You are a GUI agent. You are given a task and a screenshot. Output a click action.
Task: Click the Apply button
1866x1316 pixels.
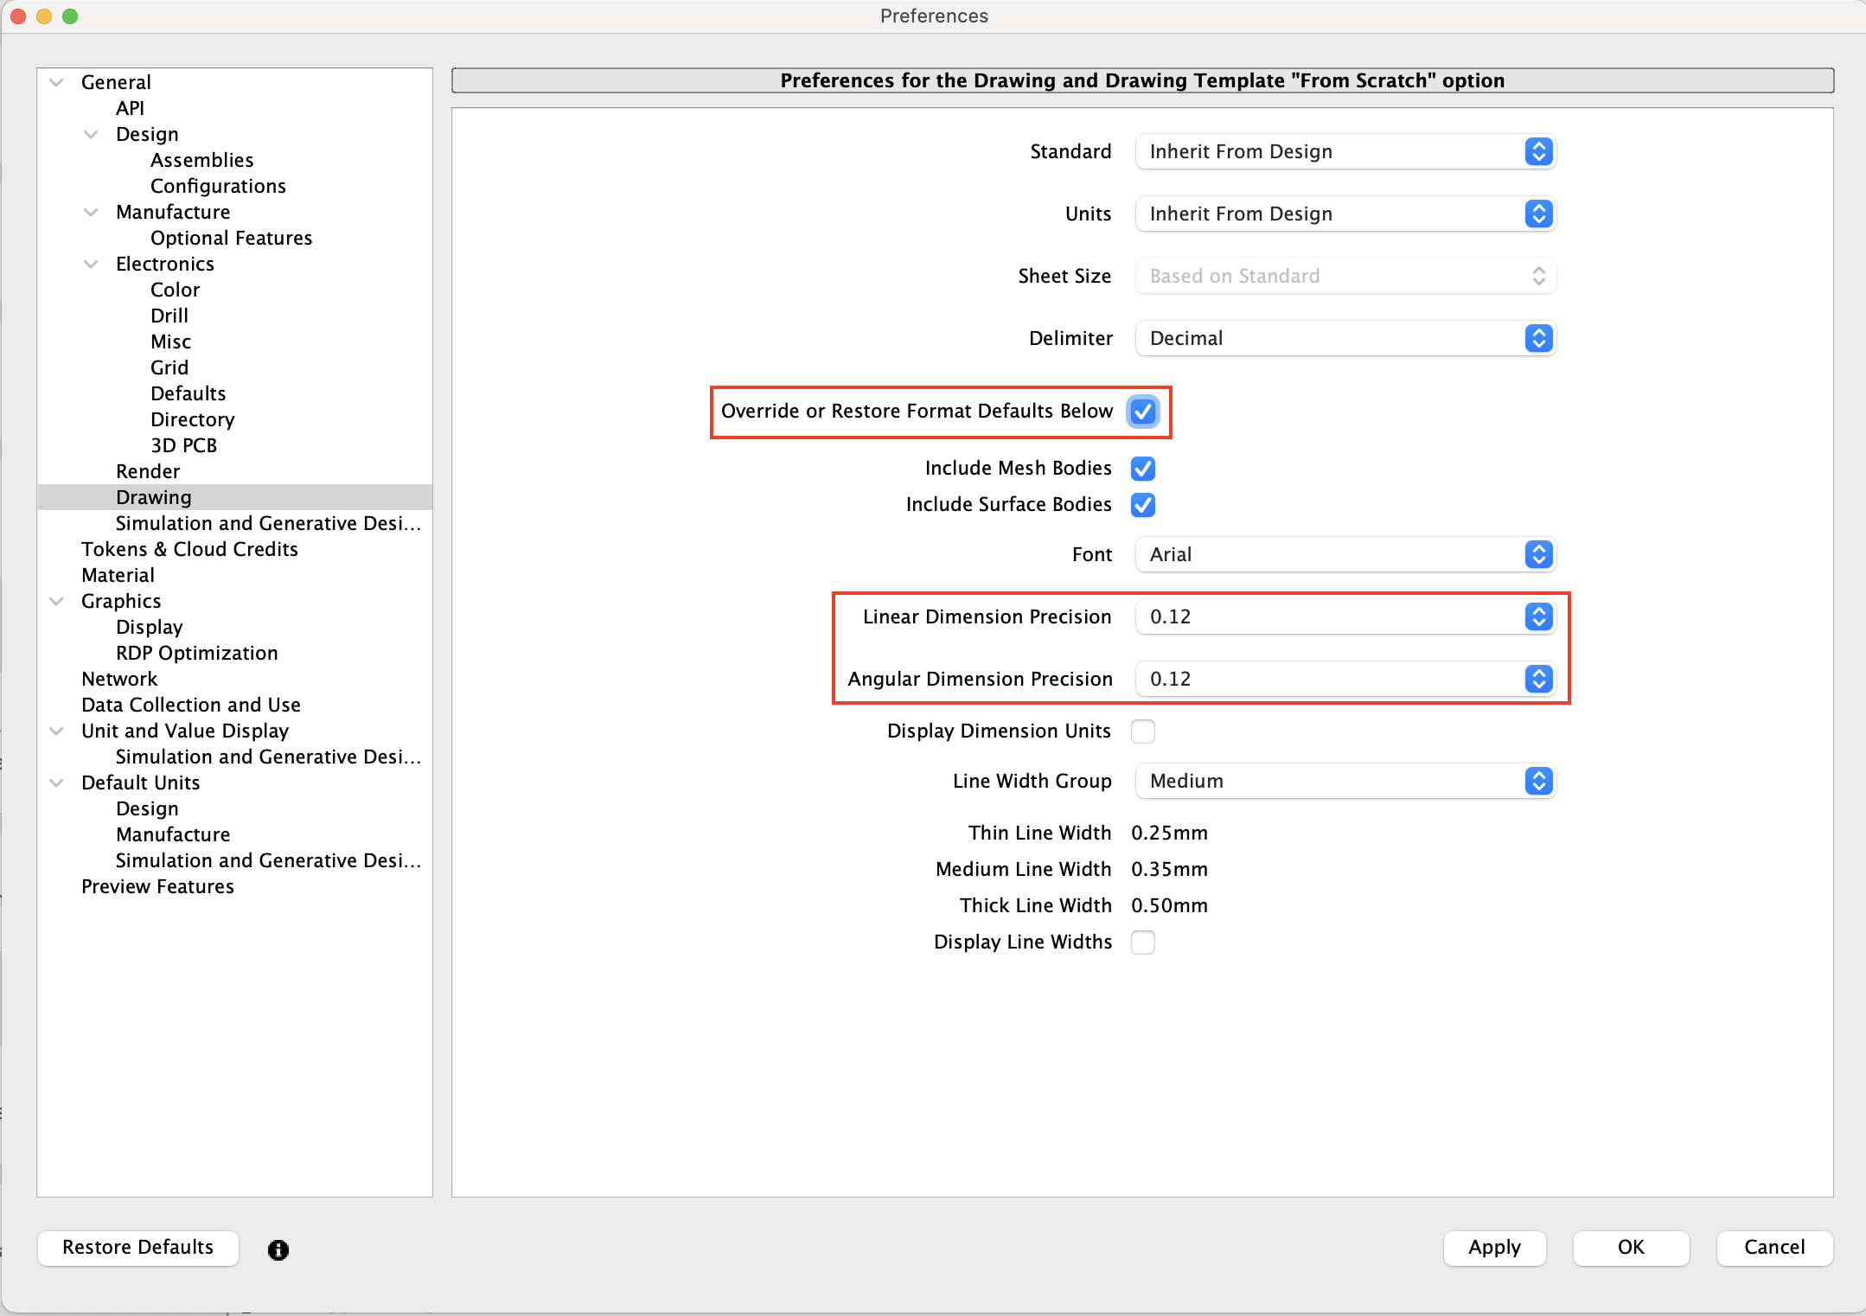(1493, 1248)
